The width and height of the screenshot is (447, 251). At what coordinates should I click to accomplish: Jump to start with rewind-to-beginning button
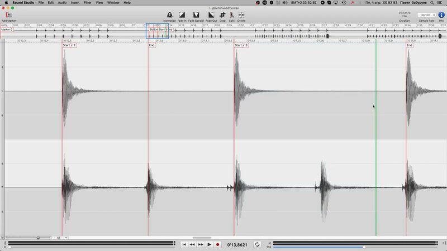tap(184, 244)
